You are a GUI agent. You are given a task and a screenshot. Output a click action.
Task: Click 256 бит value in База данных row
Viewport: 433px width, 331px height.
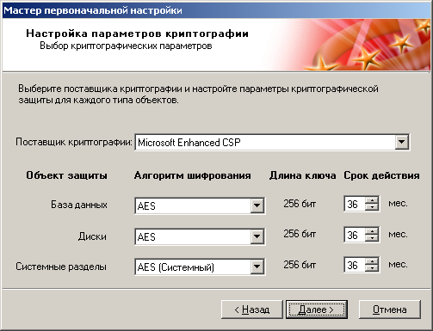[x=300, y=204]
